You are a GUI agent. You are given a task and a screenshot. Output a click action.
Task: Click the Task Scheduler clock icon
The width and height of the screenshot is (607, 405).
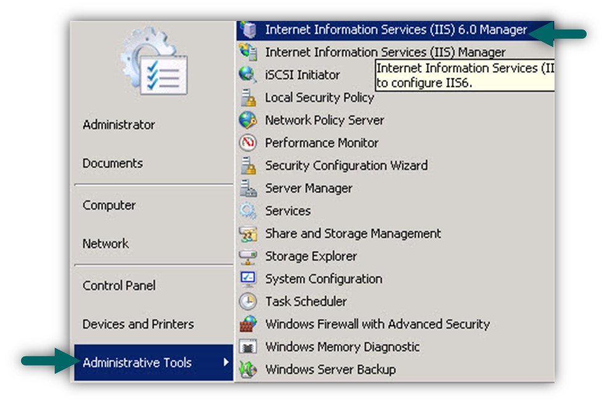248,301
